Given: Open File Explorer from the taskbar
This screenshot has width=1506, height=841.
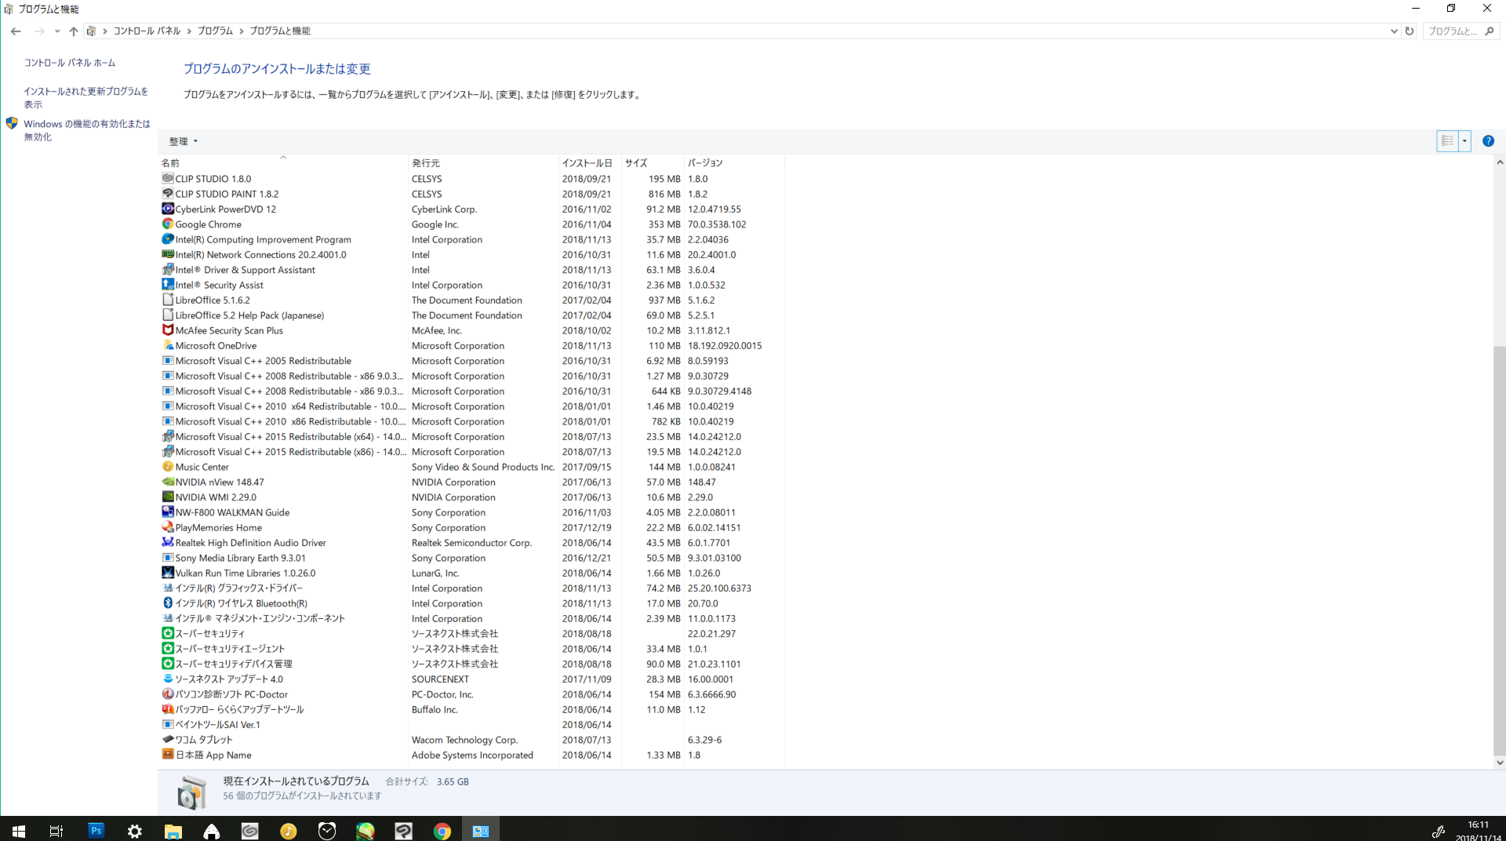Looking at the screenshot, I should [x=173, y=830].
